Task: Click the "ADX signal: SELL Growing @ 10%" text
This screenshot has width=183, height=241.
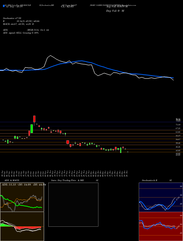Action: click(20, 33)
